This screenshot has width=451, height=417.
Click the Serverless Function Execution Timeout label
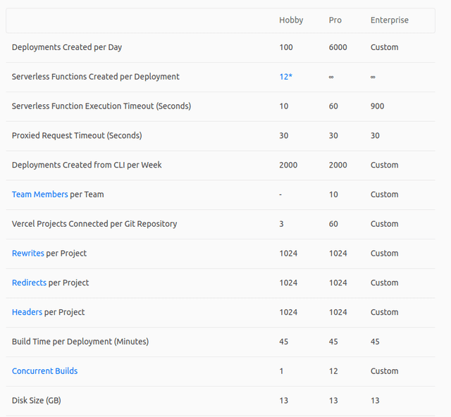(x=101, y=106)
